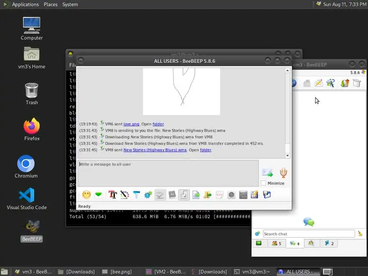Switch to the green monitor tab
Viewport: 368px width, 276px height.
coord(259,243)
